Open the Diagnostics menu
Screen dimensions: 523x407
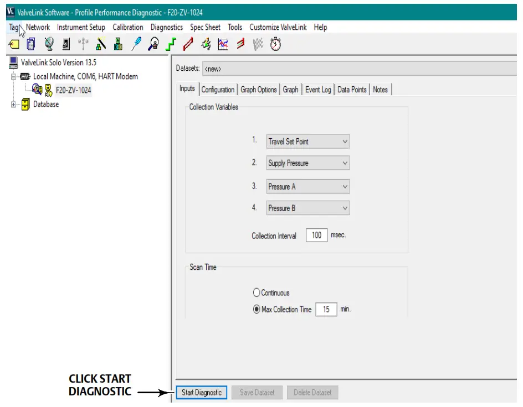pos(166,27)
